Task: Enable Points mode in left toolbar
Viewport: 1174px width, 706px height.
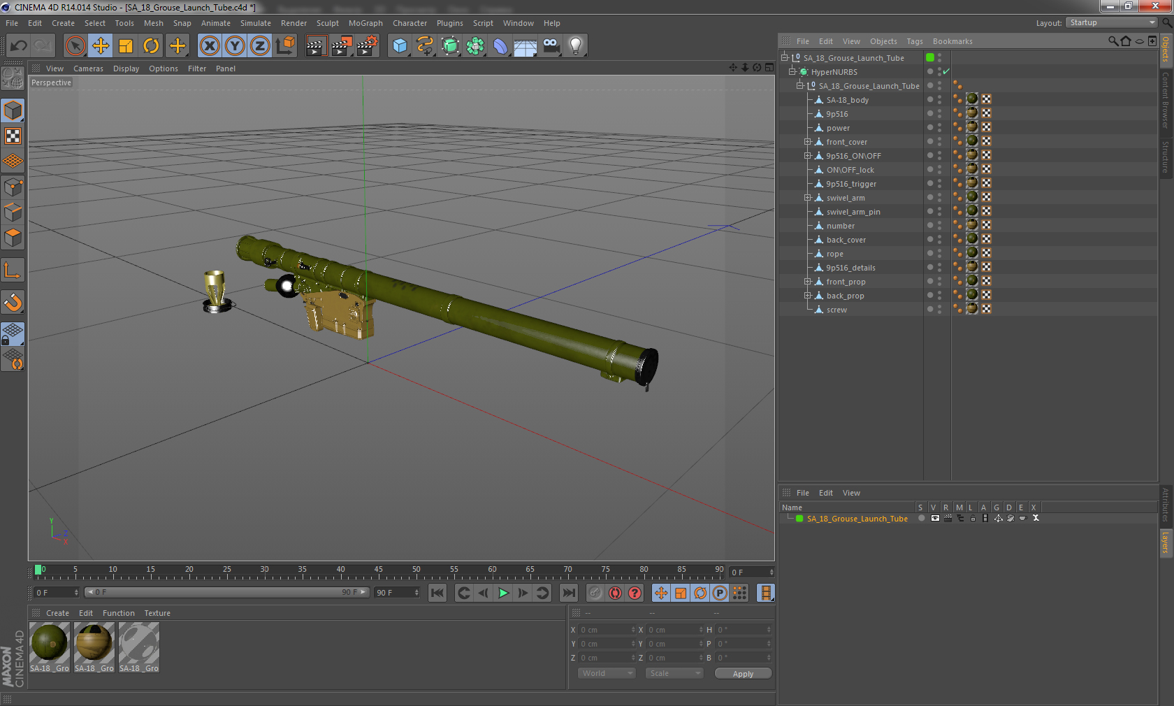Action: pyautogui.click(x=13, y=187)
